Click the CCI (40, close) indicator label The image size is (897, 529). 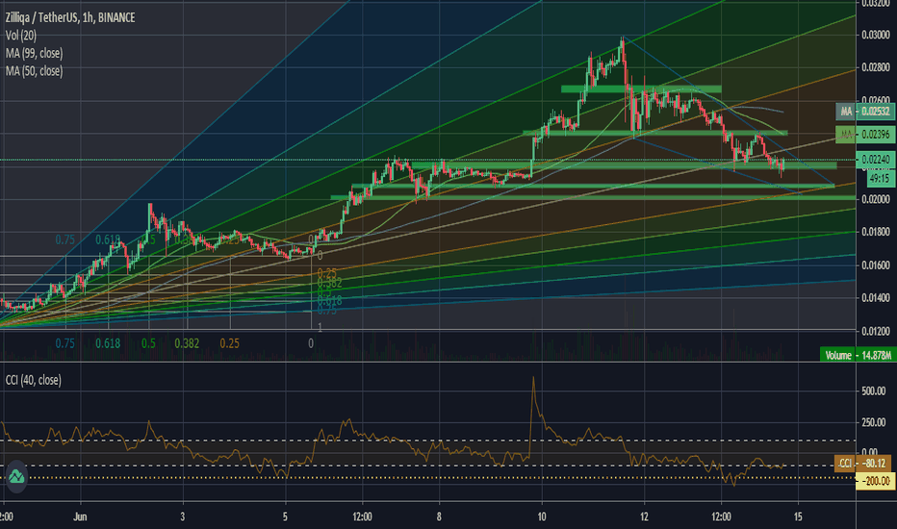pyautogui.click(x=33, y=380)
